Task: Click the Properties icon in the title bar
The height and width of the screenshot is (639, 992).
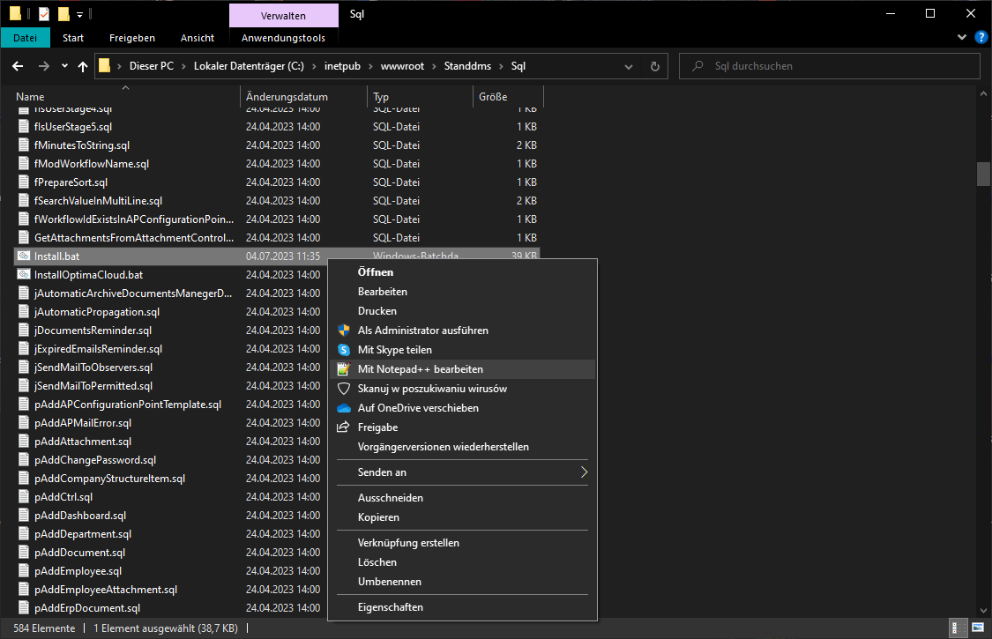Action: click(44, 14)
